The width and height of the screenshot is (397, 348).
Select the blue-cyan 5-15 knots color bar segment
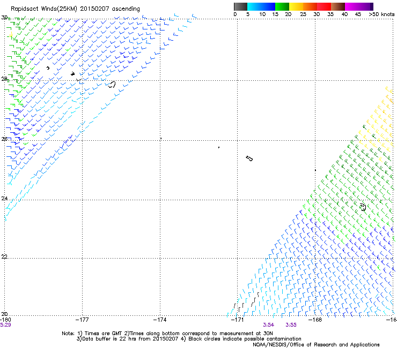coord(261,6)
